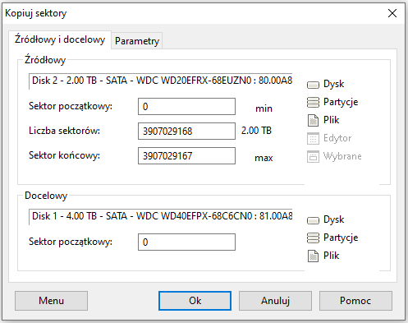Pick the Plik icon in the Docelowy section
This screenshot has height=323, width=408.
313,256
